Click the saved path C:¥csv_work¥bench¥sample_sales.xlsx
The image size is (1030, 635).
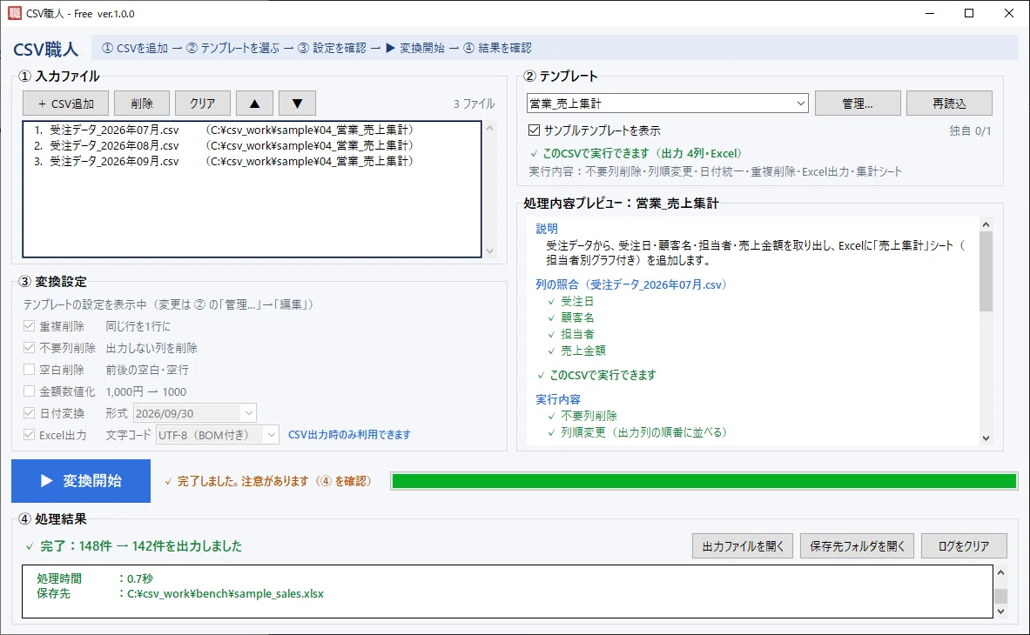(226, 593)
